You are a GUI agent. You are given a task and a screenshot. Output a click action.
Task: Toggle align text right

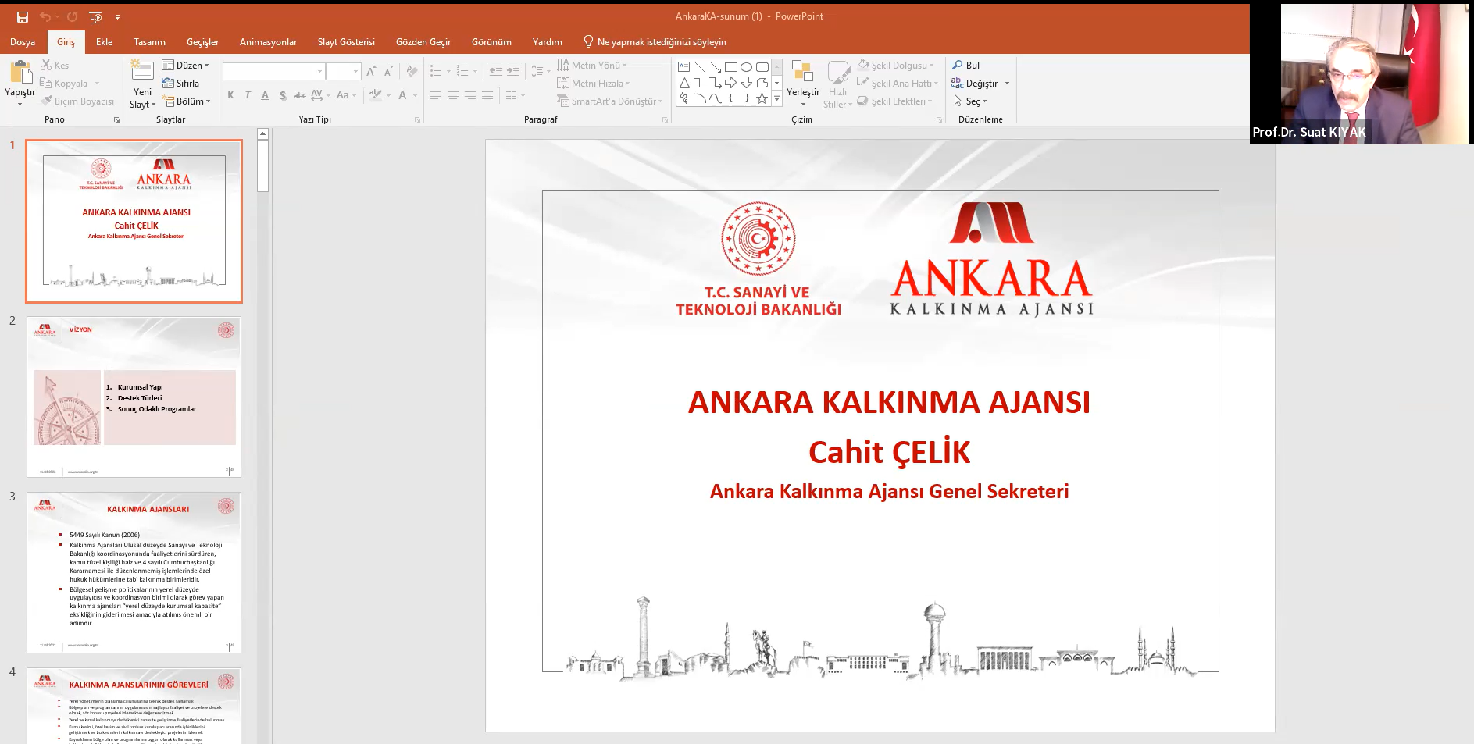coord(470,95)
